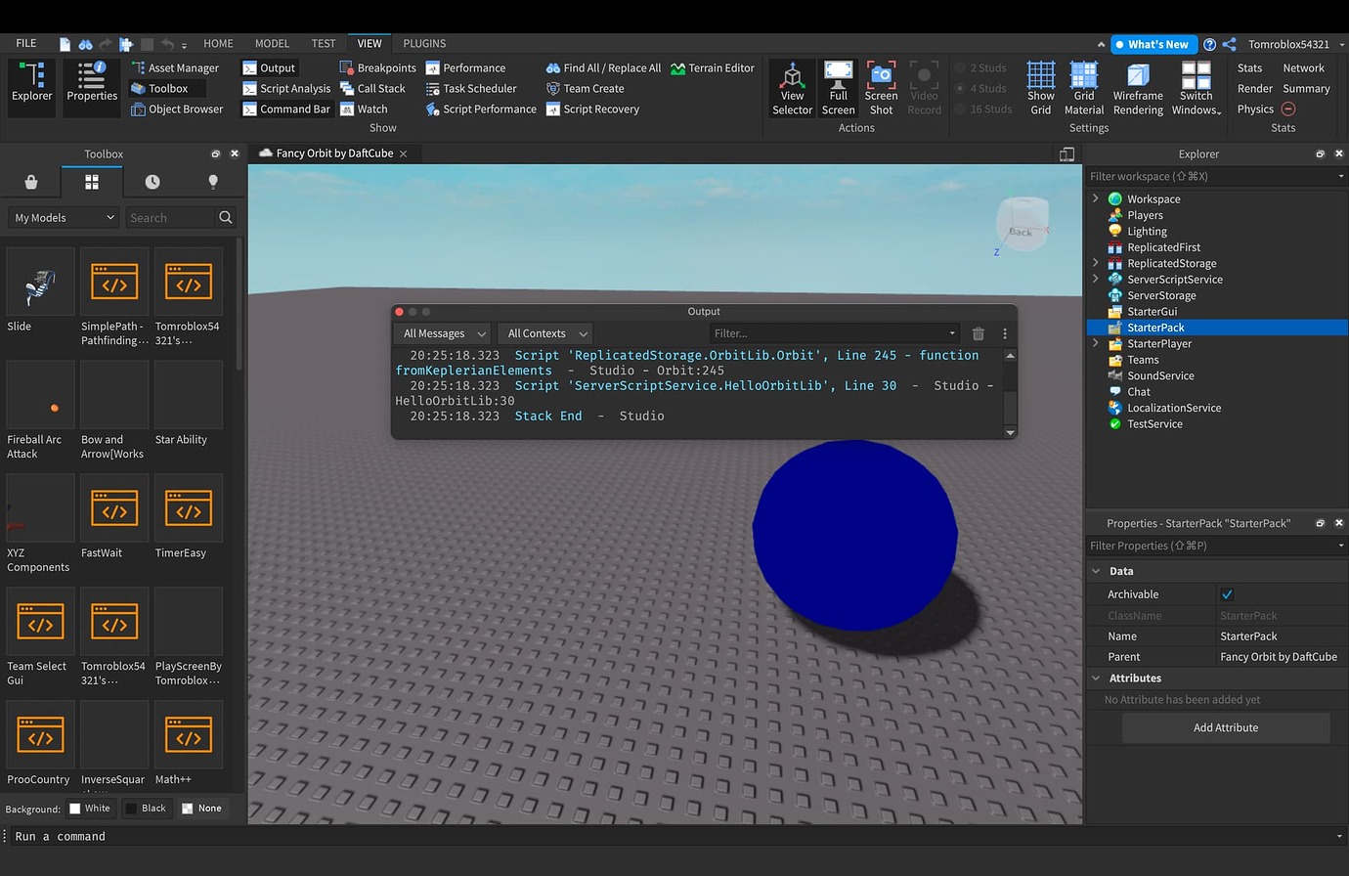The width and height of the screenshot is (1349, 876).
Task: Toggle Full Screen mode
Action: 838,86
